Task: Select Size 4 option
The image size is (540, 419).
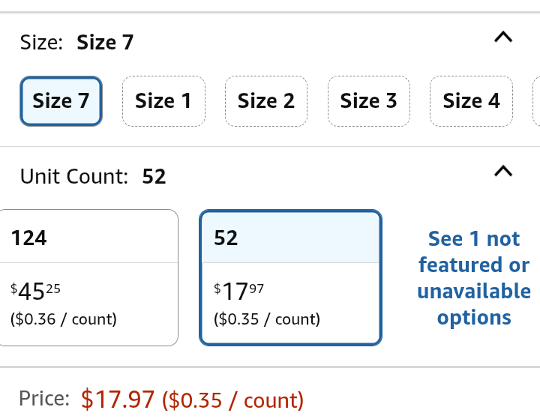Action: pyautogui.click(x=471, y=101)
